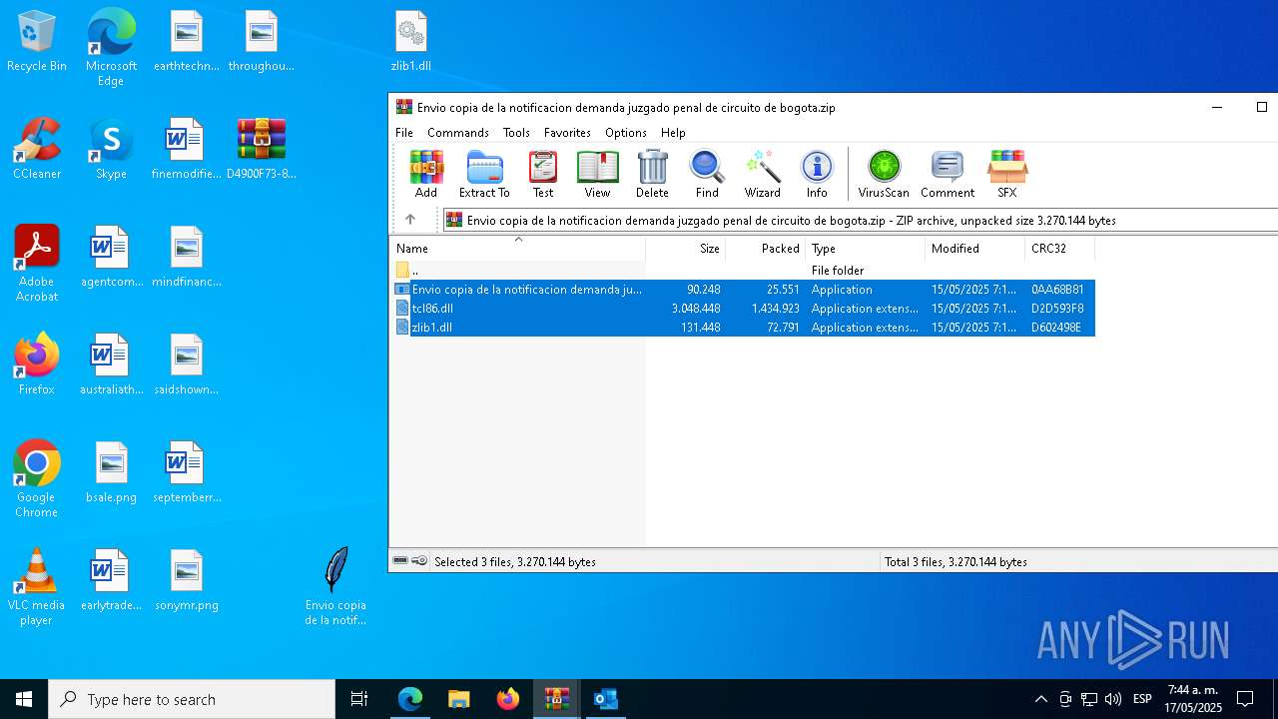Click the Delete toolbar icon

click(x=652, y=175)
